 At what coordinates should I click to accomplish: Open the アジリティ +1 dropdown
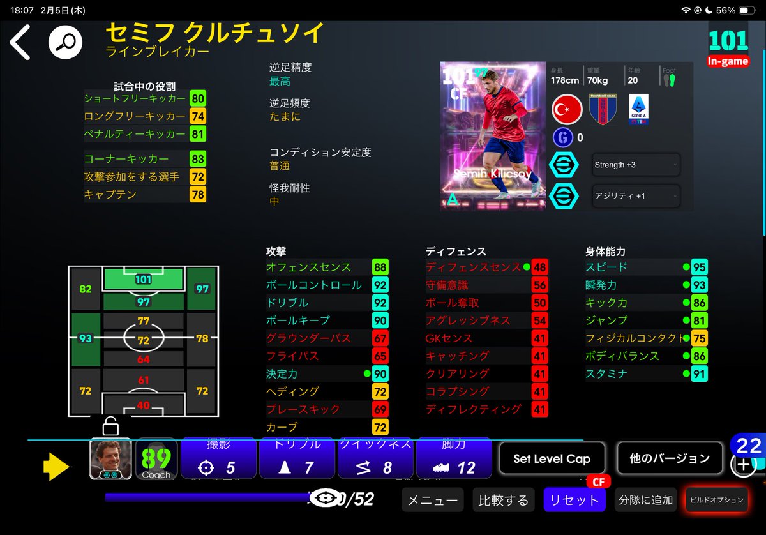click(636, 196)
